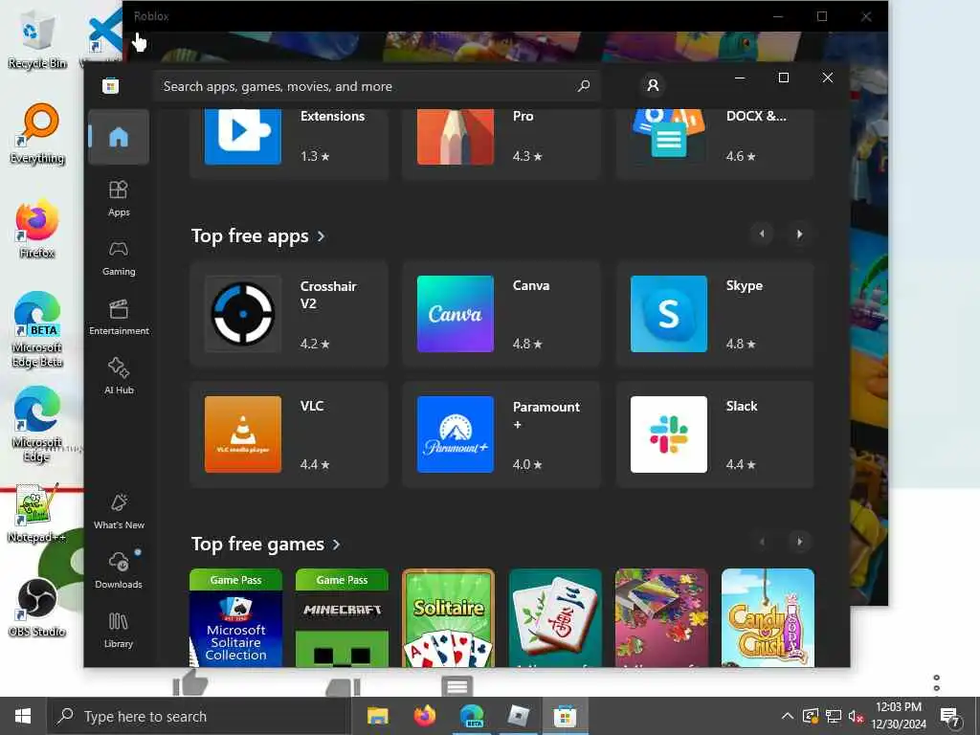The width and height of the screenshot is (980, 735).
Task: Show next Top free games page
Action: [799, 542]
